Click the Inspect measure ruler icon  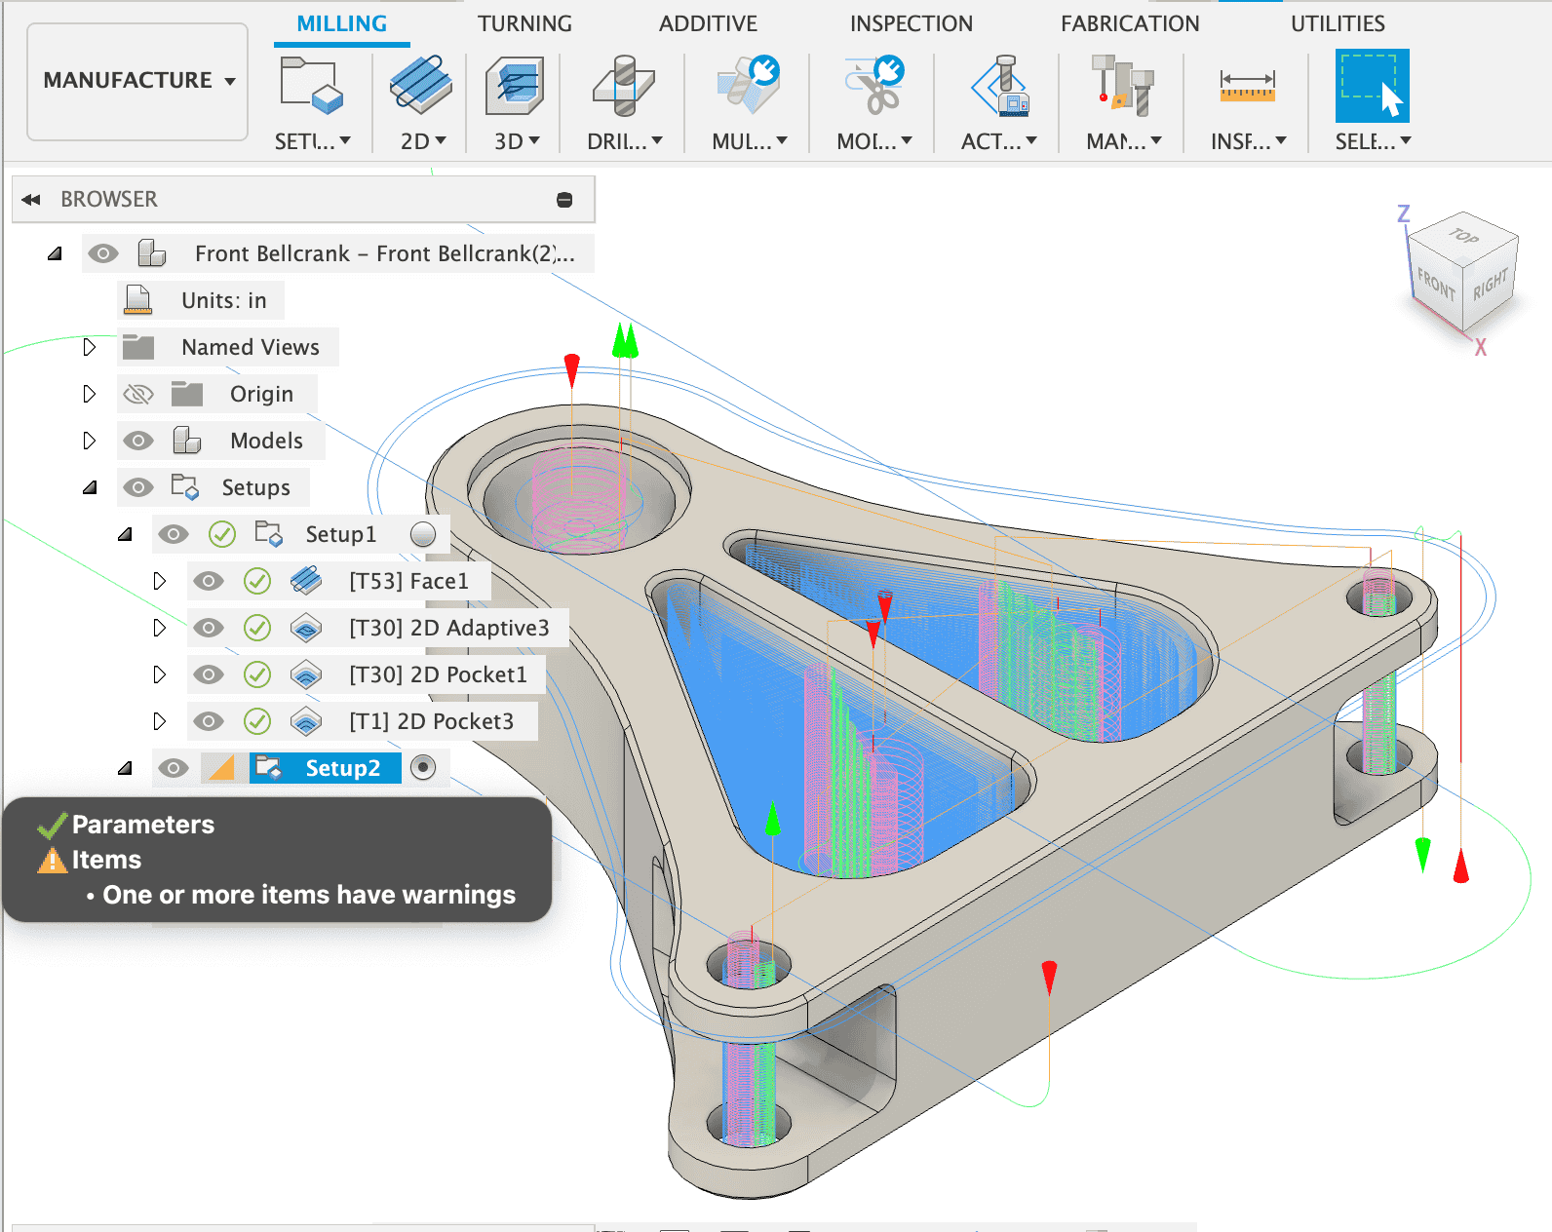tap(1247, 86)
